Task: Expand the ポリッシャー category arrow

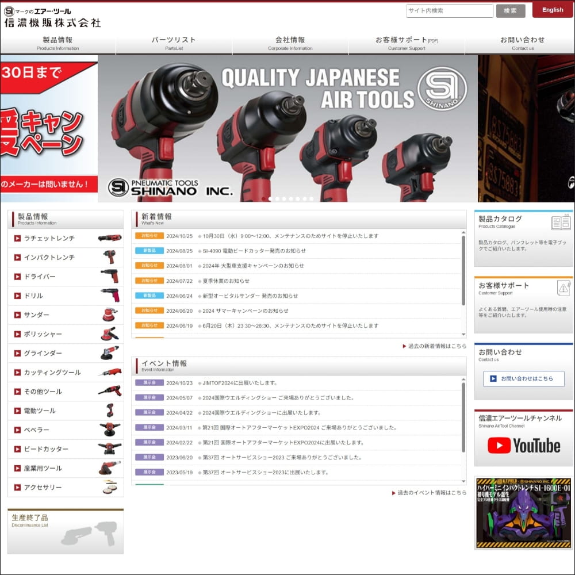Action: coord(18,334)
